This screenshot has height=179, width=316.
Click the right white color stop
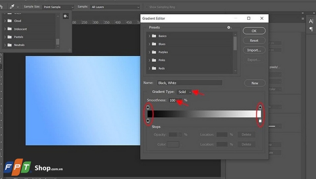pyautogui.click(x=260, y=121)
